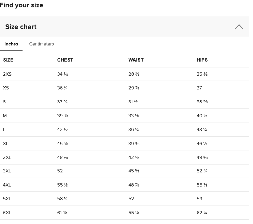Click the chest value for size 4XL
Viewport: 253px width, 224px height.
[63, 185]
